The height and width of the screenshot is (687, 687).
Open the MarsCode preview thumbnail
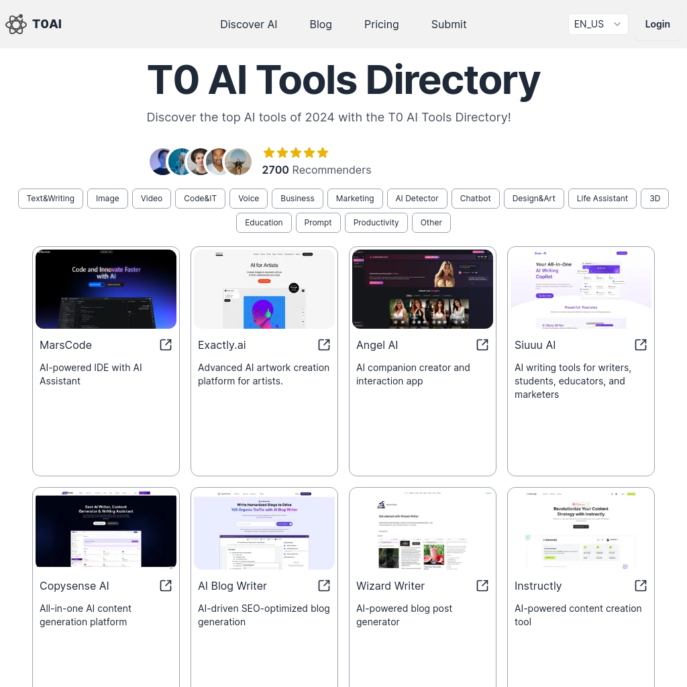point(106,289)
